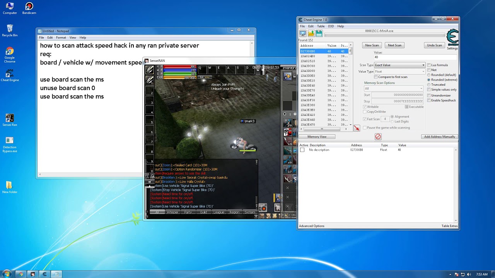Click the red record button icon in game
Viewport: 495px width, 278px height.
click(x=263, y=208)
